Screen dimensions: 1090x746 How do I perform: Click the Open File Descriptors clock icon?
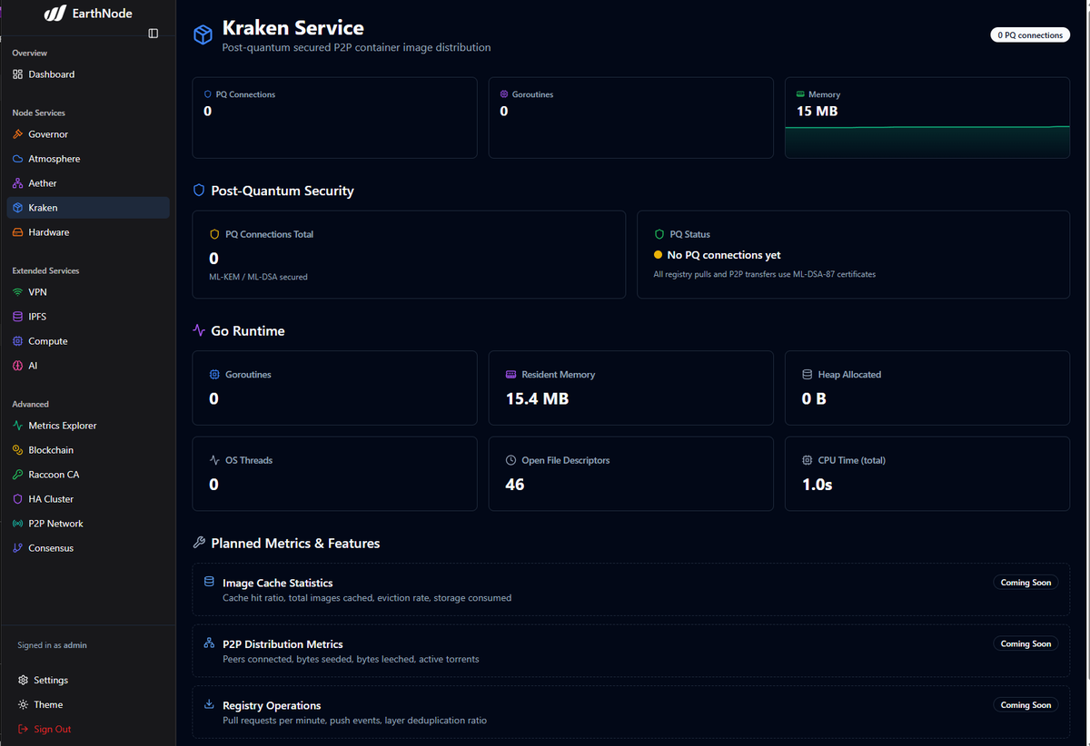pos(511,460)
